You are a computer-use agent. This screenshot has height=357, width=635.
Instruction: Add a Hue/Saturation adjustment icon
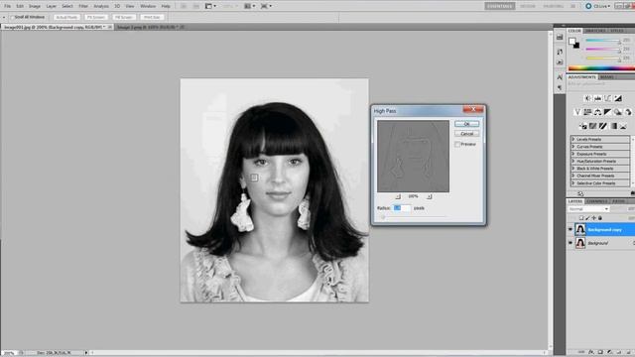click(587, 112)
